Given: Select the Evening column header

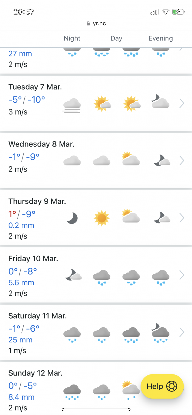Looking at the screenshot, I should click(x=161, y=38).
